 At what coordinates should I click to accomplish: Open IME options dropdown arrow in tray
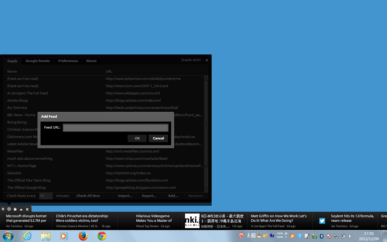(x=286, y=237)
